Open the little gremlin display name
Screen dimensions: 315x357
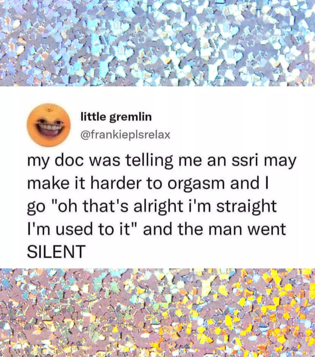(116, 117)
